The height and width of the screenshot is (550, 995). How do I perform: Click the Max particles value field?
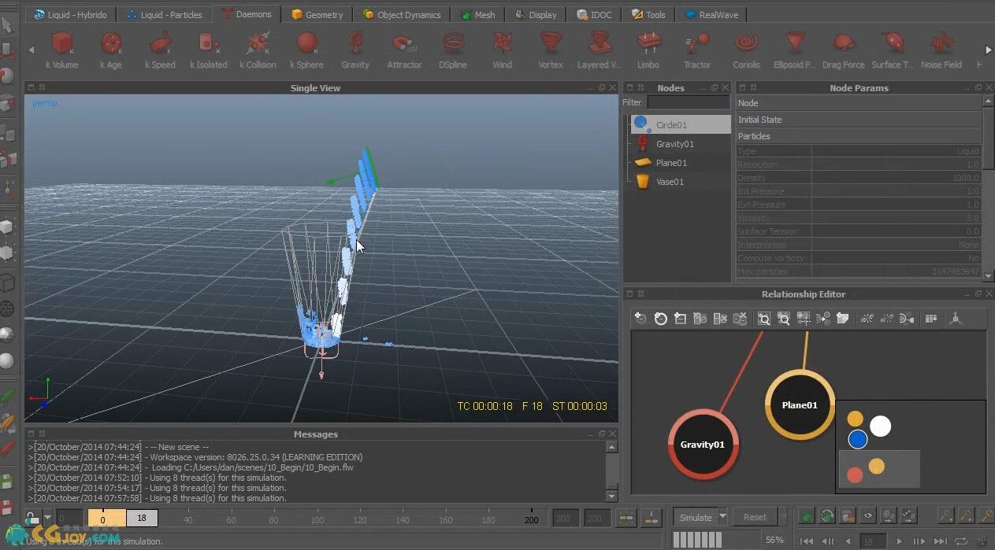(x=897, y=271)
